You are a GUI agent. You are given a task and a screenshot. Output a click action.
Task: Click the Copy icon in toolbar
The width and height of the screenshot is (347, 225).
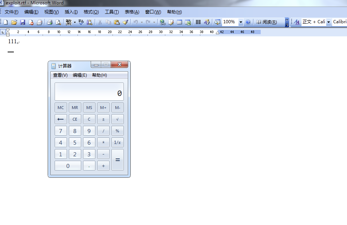point(108,22)
